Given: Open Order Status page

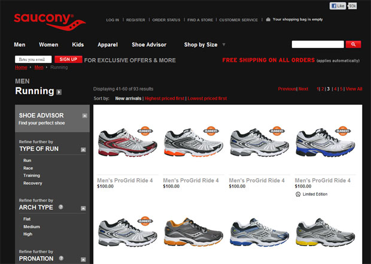Looking at the screenshot, I should click(x=166, y=20).
